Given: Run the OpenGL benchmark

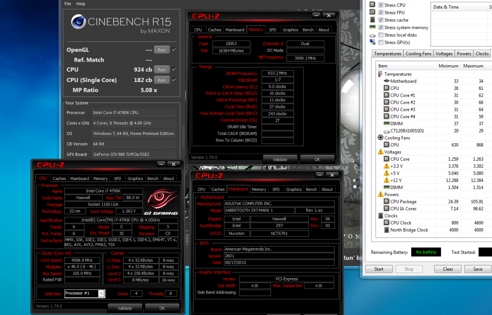Looking at the screenshot, I should tap(162, 50).
